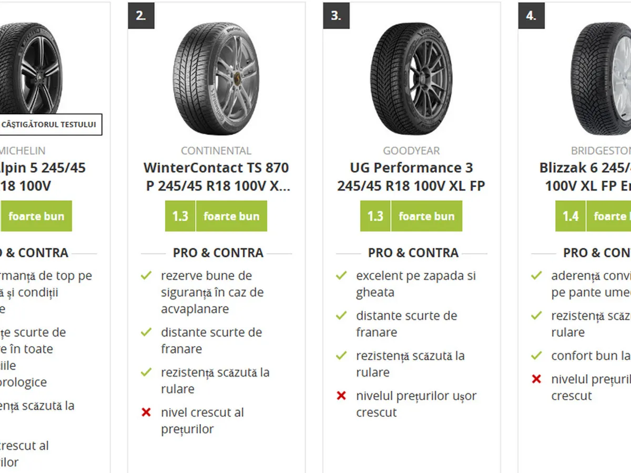Click the rank 3 number badge
Screen dimensions: 631x473
click(336, 16)
